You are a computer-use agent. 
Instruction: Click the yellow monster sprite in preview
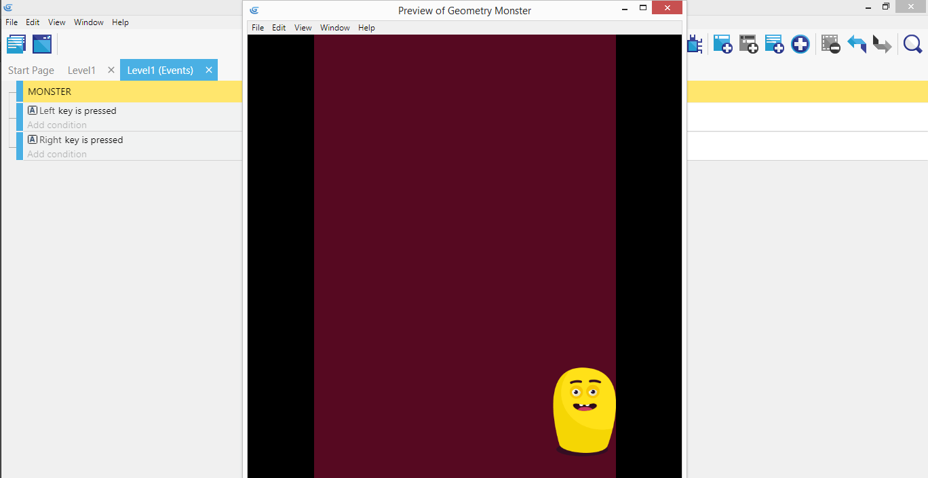[x=584, y=410]
